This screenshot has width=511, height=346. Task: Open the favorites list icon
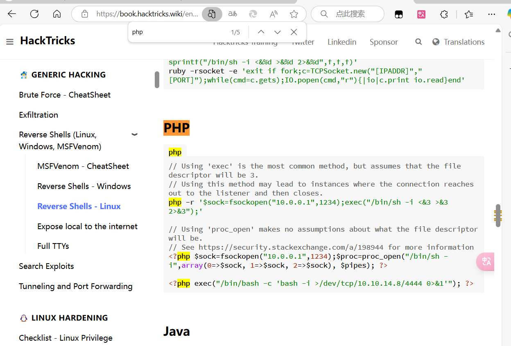click(469, 14)
